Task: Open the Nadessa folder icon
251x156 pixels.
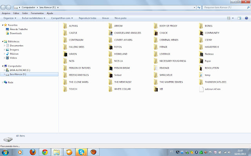Action: (201, 54)
